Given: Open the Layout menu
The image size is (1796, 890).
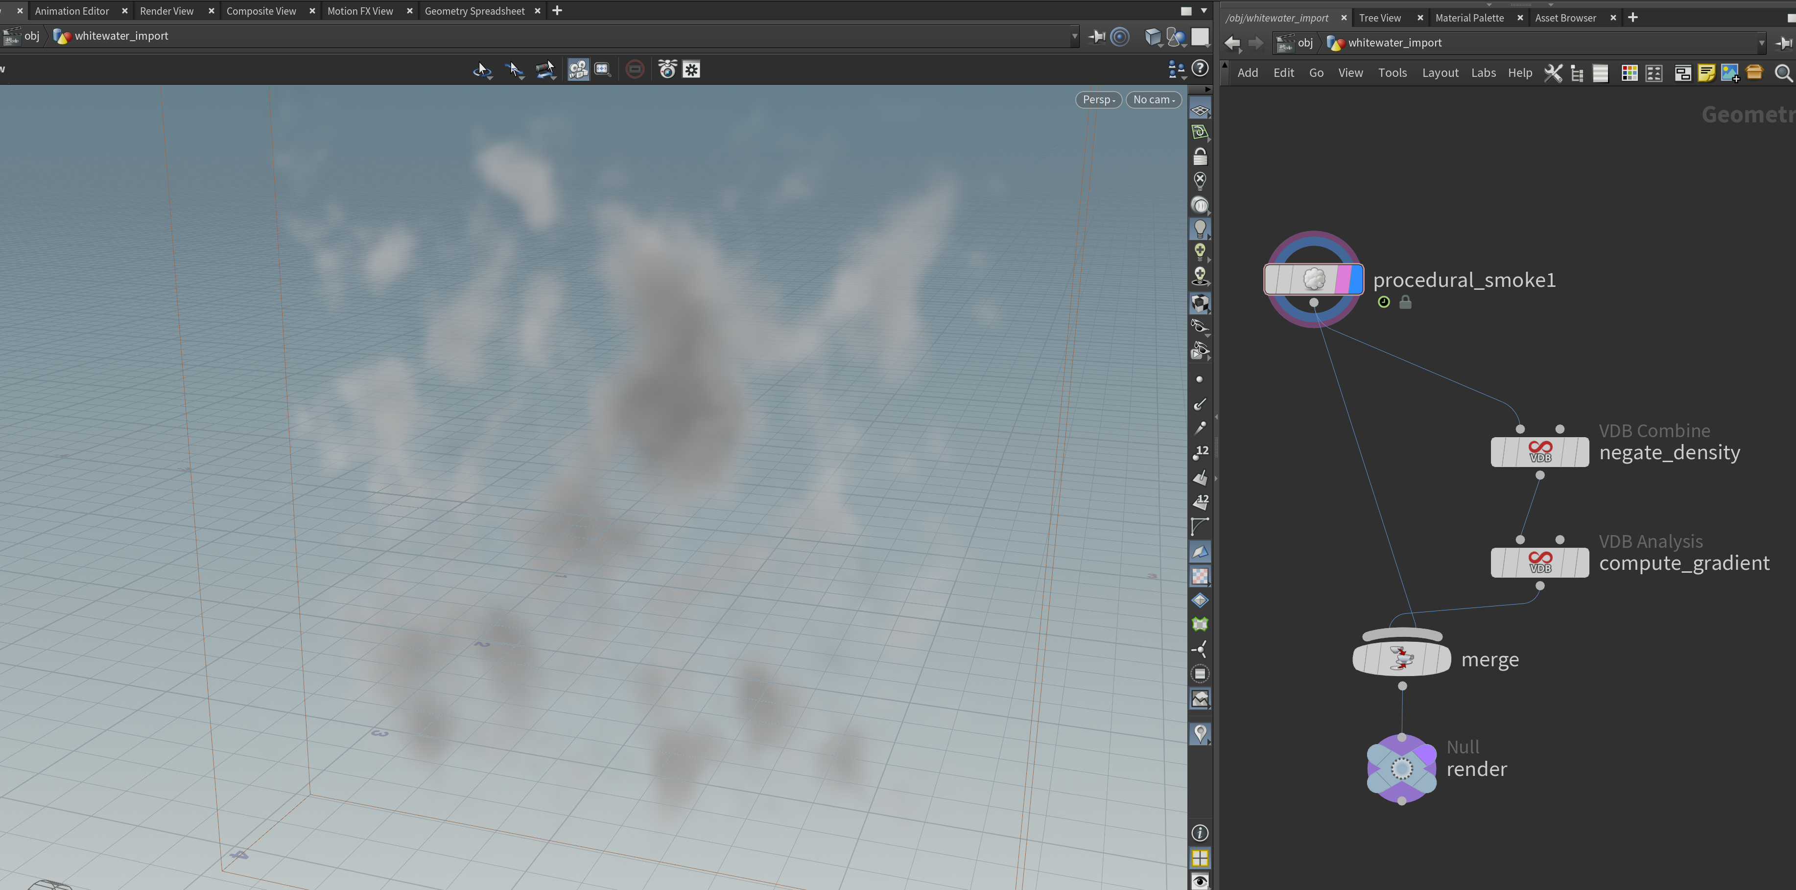Looking at the screenshot, I should (1440, 72).
